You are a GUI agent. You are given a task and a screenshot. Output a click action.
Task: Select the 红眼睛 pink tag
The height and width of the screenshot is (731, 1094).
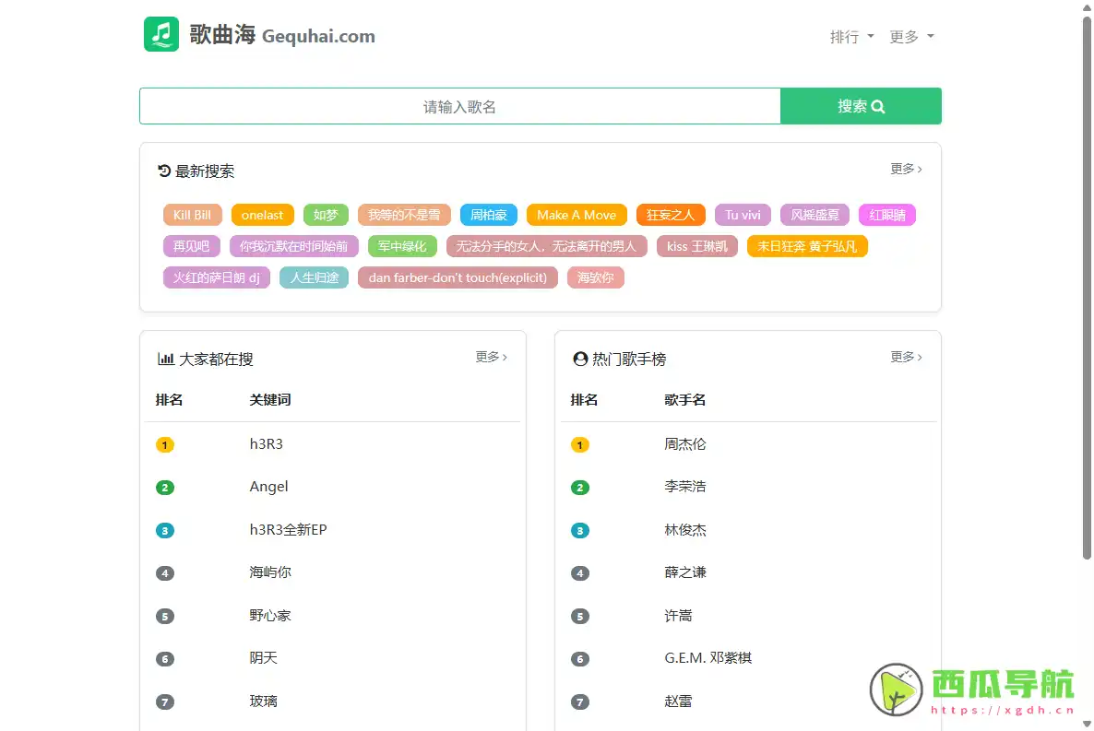tap(886, 215)
